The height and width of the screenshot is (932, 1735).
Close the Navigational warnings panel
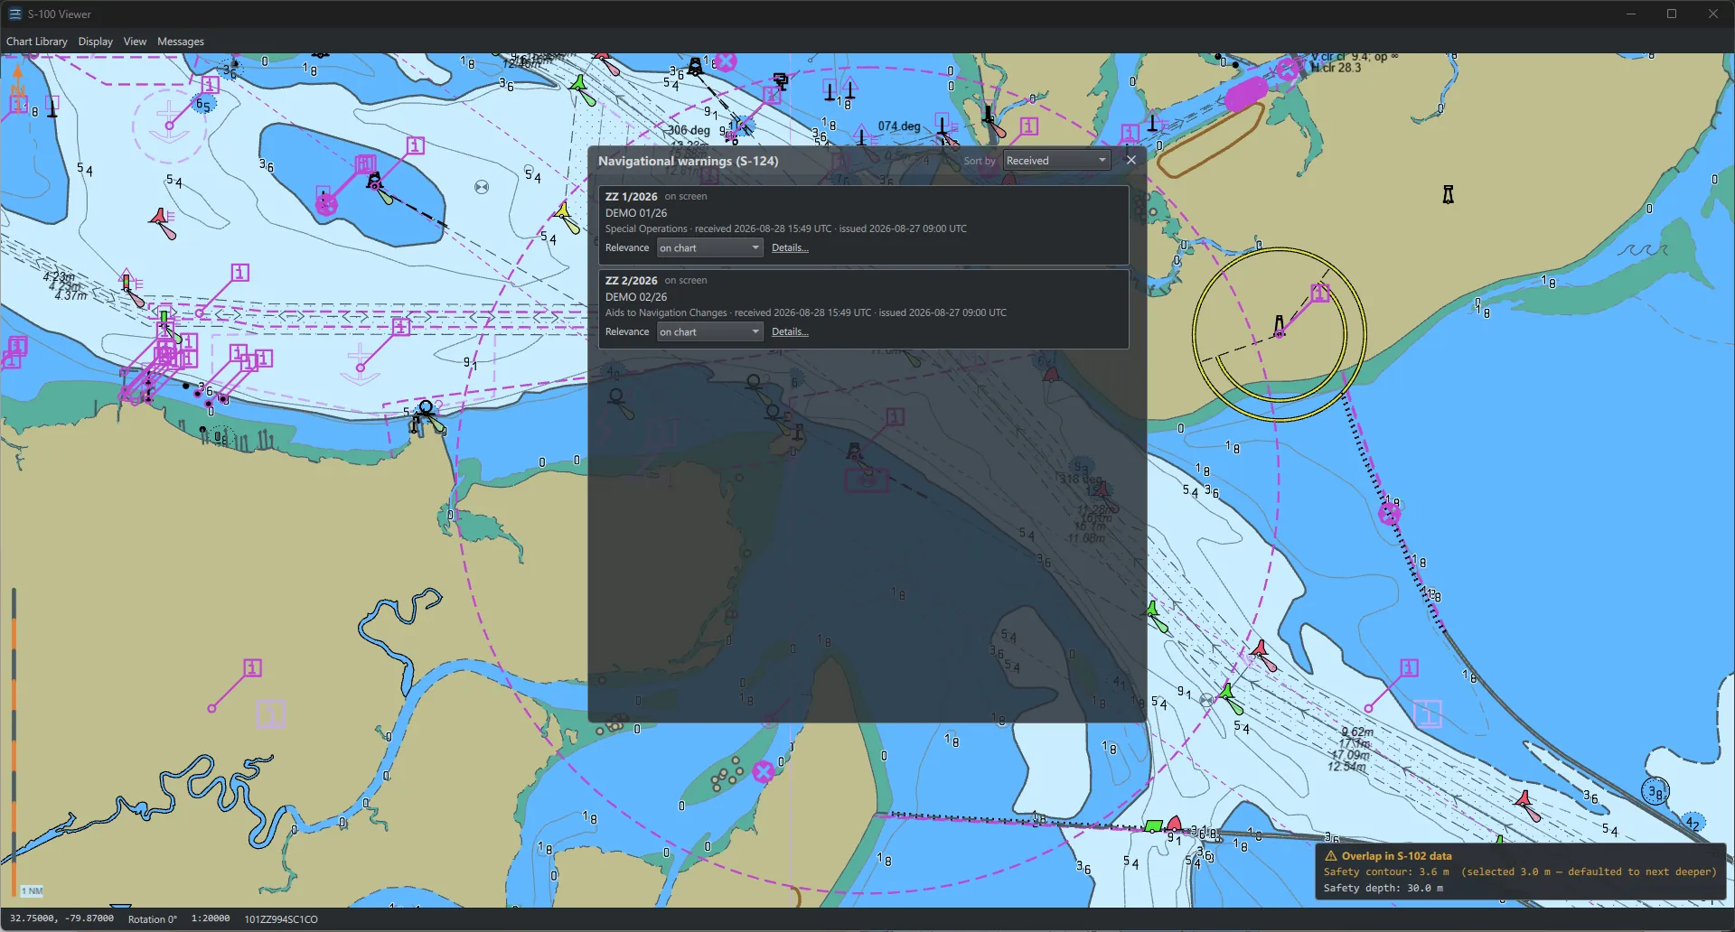(x=1130, y=160)
